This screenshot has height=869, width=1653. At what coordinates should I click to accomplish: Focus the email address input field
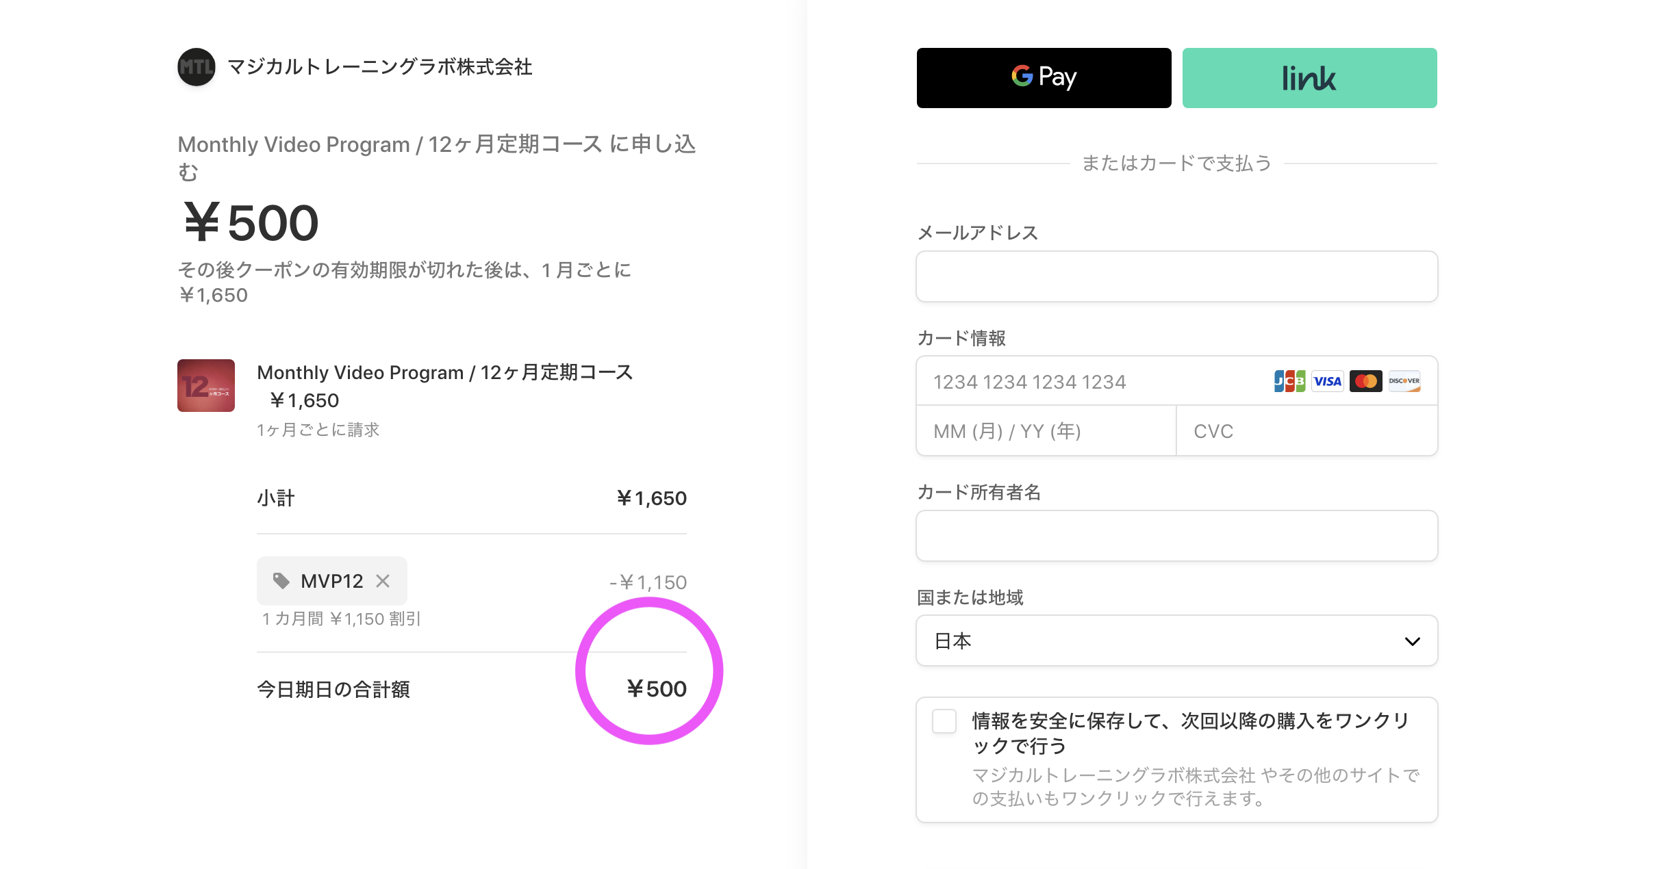point(1176,276)
